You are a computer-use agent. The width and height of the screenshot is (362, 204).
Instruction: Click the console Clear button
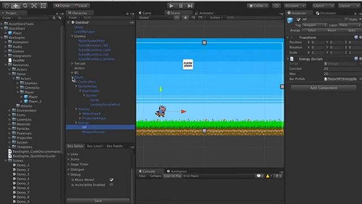142,176
